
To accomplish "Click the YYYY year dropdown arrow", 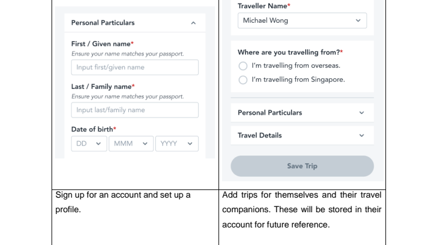I will tap(190, 144).
